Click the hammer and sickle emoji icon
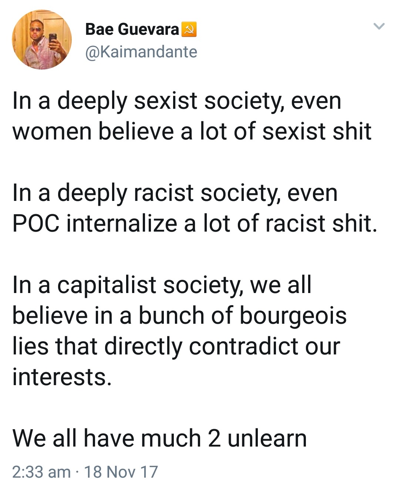398x488 pixels. pyautogui.click(x=189, y=30)
